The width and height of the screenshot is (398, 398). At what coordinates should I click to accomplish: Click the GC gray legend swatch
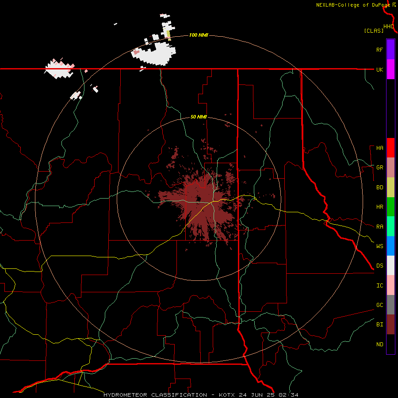390,305
